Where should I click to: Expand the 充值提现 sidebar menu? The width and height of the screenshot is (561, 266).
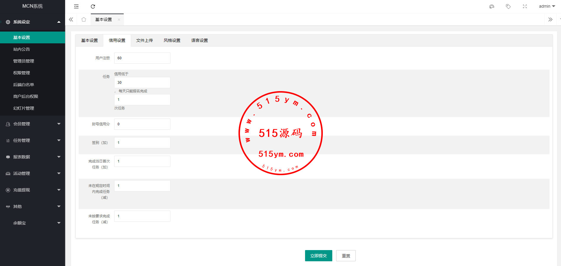click(33, 190)
